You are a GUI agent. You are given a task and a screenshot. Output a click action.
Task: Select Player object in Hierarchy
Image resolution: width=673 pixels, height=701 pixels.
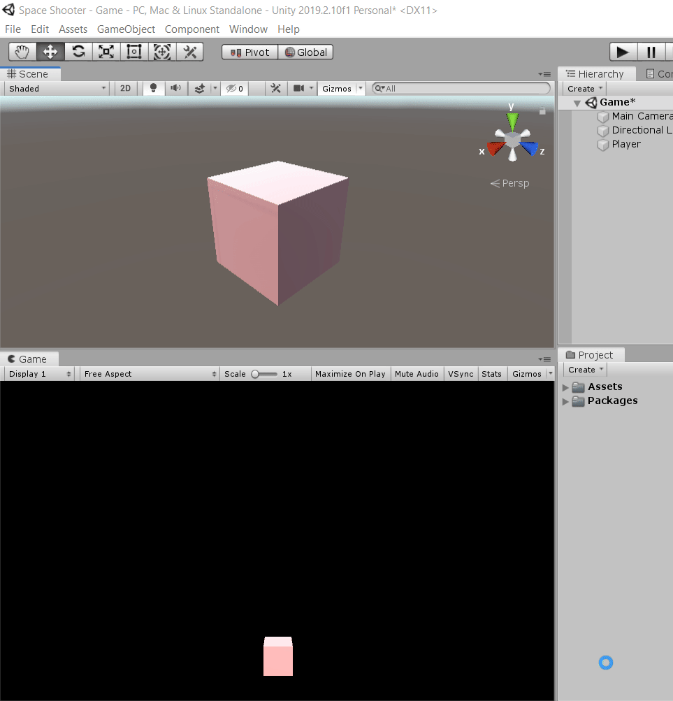(x=619, y=144)
